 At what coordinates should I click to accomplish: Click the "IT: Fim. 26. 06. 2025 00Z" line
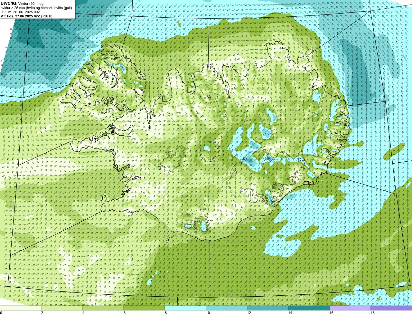click(x=20, y=12)
